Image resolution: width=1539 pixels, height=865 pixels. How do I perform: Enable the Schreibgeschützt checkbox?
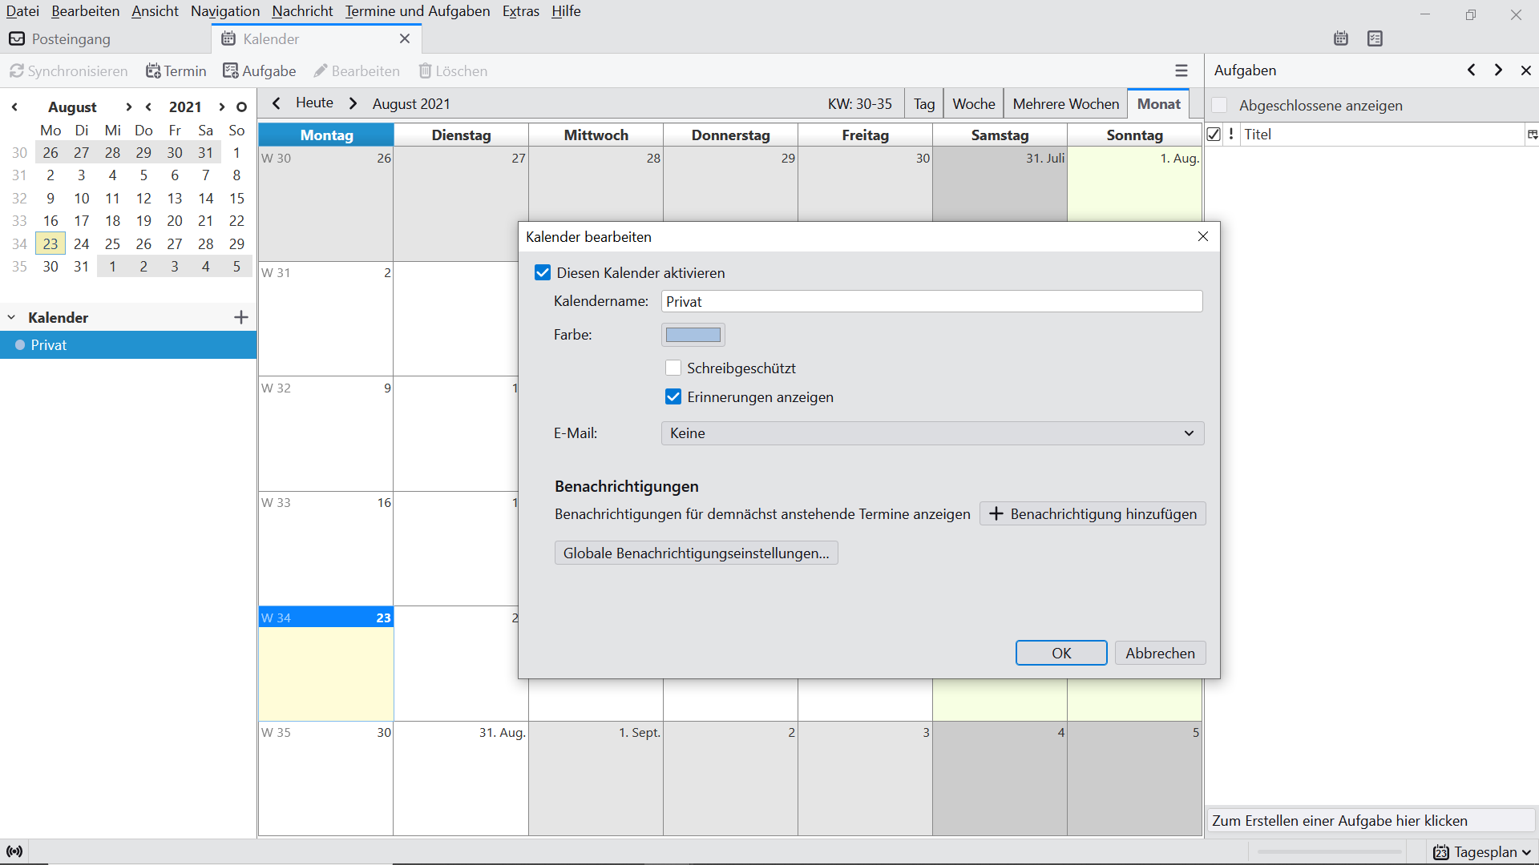coord(673,368)
